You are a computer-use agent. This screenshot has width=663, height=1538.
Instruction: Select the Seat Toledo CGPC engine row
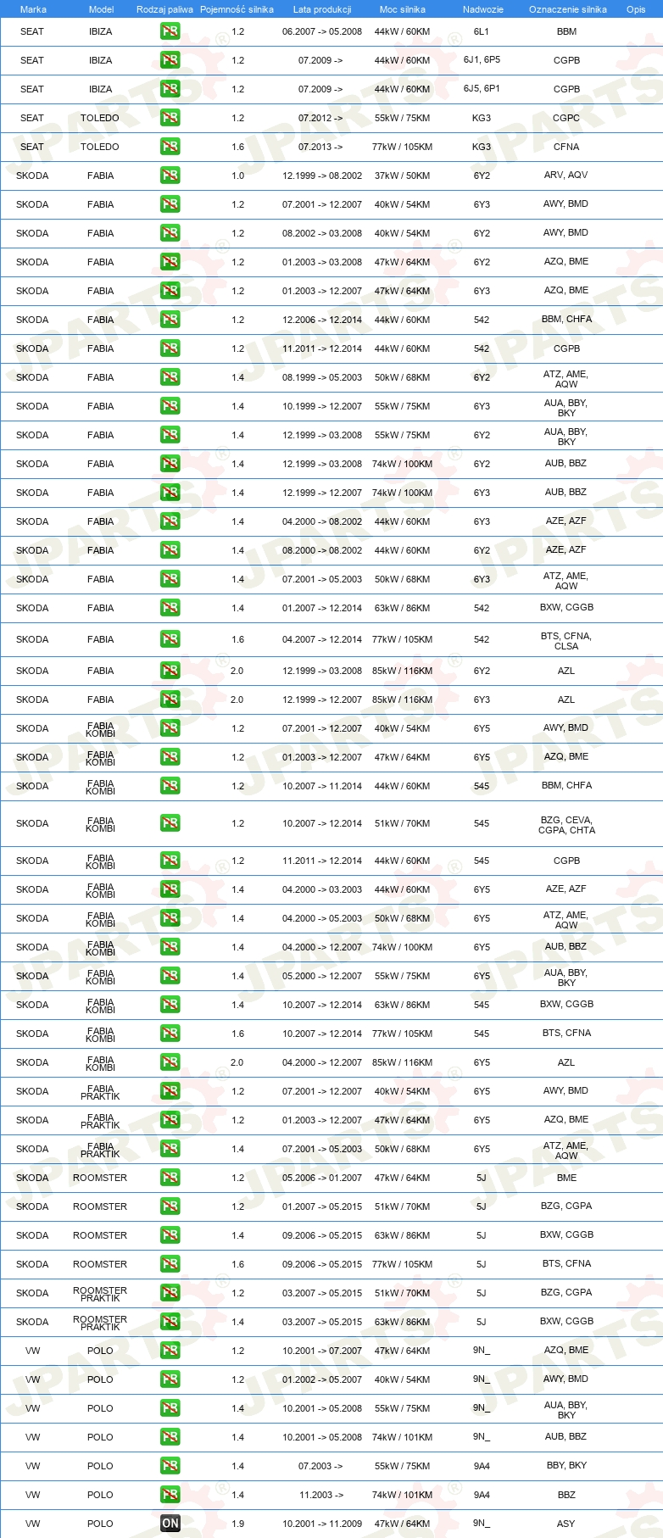coord(331,118)
